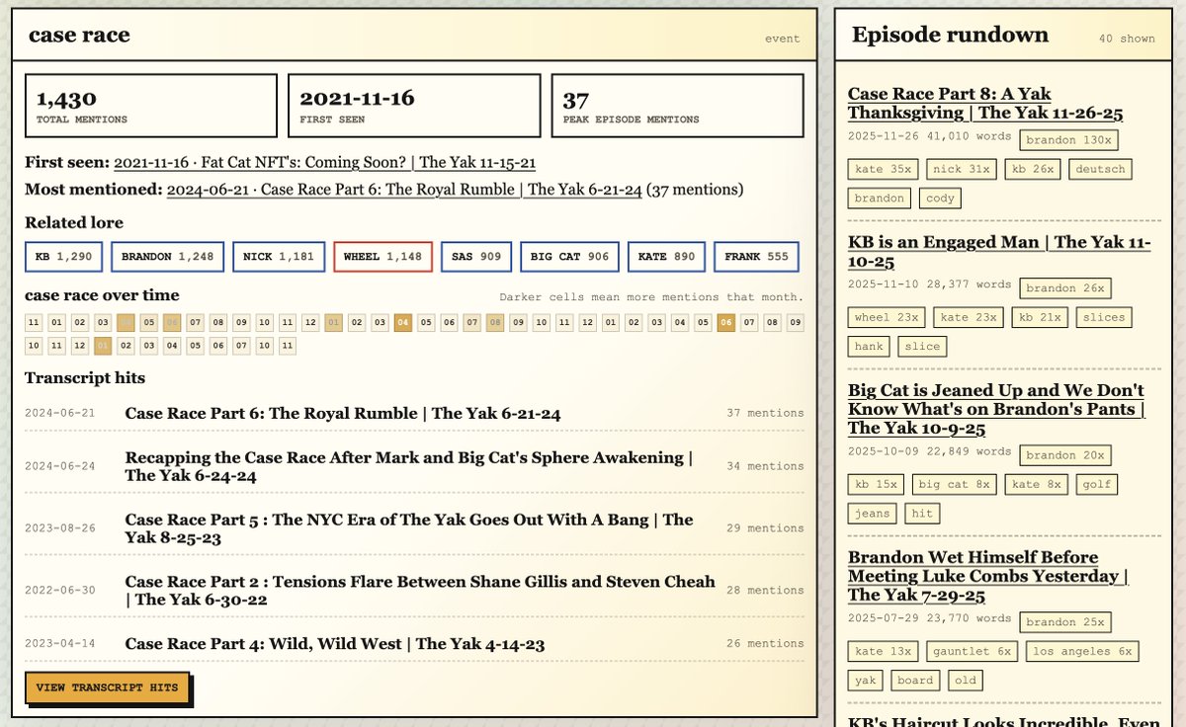Click the '2025-11-26 41,010 words' text
Image resolution: width=1186 pixels, height=727 pixels.
pos(929,135)
